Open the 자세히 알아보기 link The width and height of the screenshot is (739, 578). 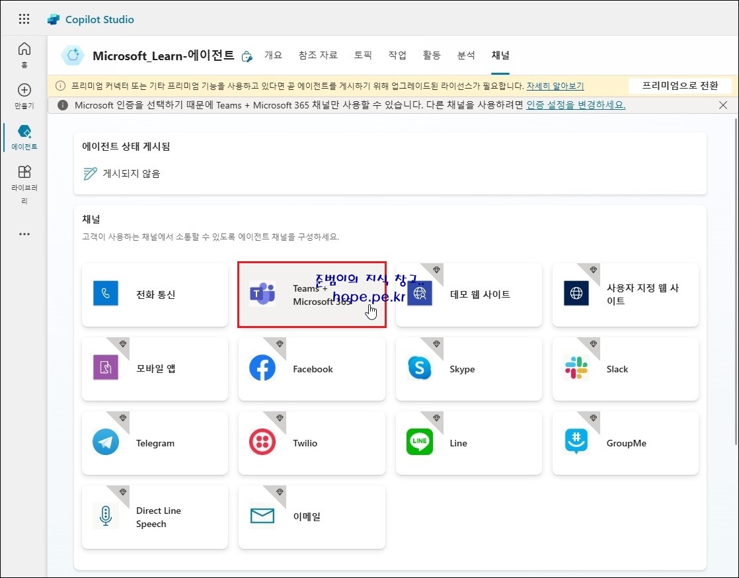[555, 86]
